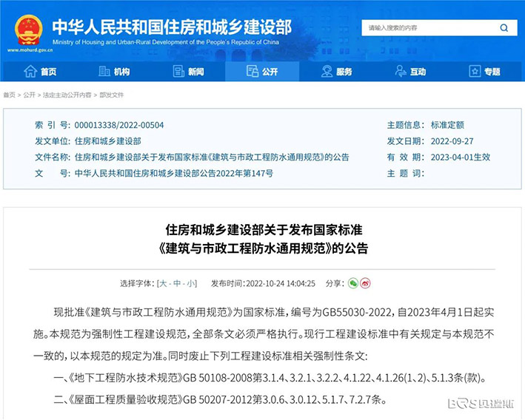The width and height of the screenshot is (525, 420).
Task: Click 公开 in the breadcrumb trail
Action: (29, 95)
